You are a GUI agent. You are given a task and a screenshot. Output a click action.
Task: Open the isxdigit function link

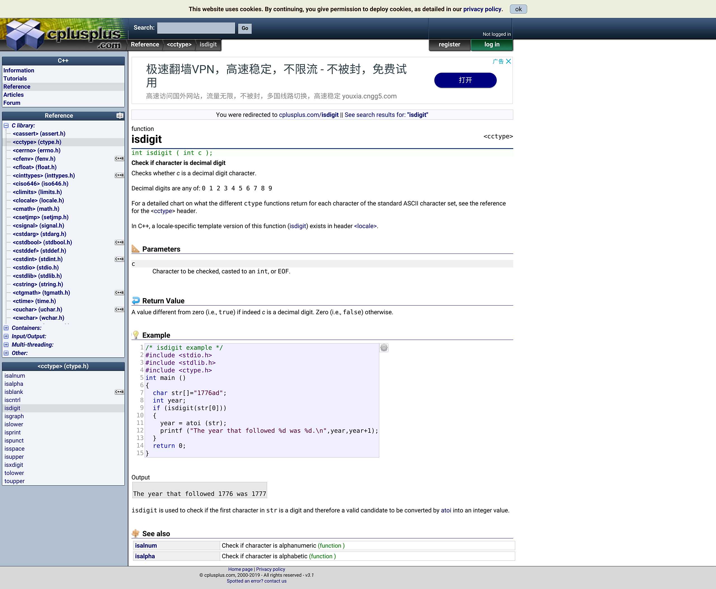14,465
